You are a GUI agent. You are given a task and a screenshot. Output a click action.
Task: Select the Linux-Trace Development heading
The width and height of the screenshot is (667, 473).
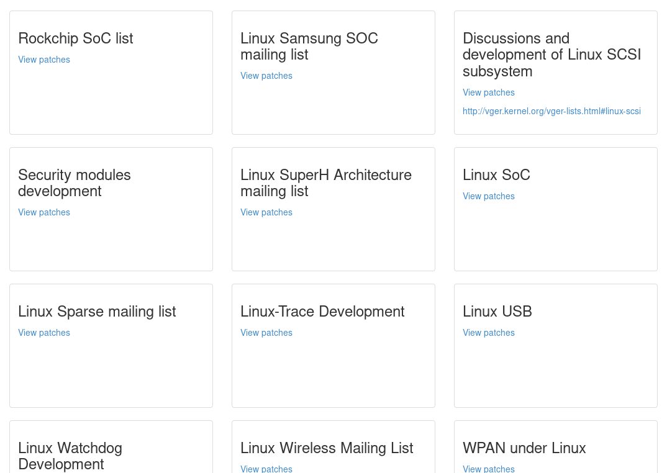point(322,312)
